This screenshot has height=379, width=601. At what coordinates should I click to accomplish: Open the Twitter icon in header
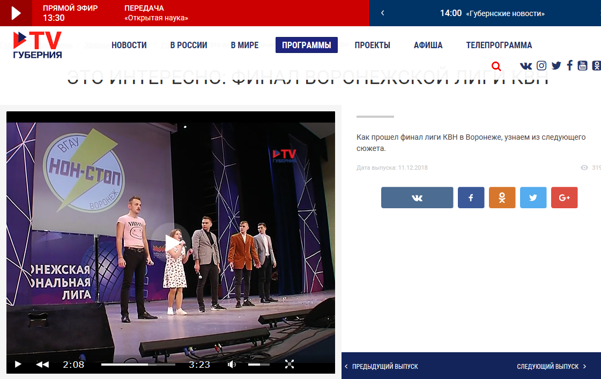coord(556,66)
